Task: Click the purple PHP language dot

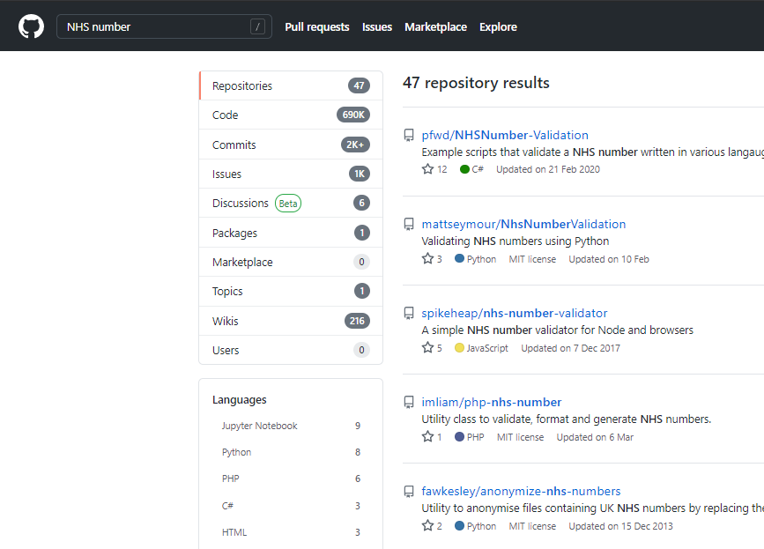Action: (459, 437)
